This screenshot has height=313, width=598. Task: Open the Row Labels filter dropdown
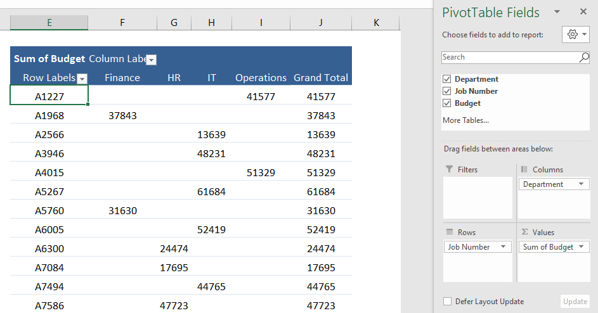pos(82,79)
